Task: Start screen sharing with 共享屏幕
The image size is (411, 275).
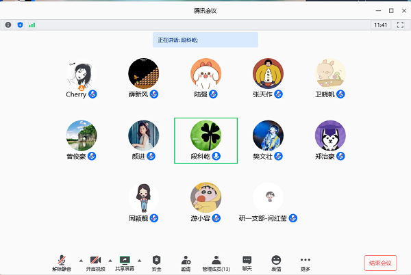Action: click(125, 263)
